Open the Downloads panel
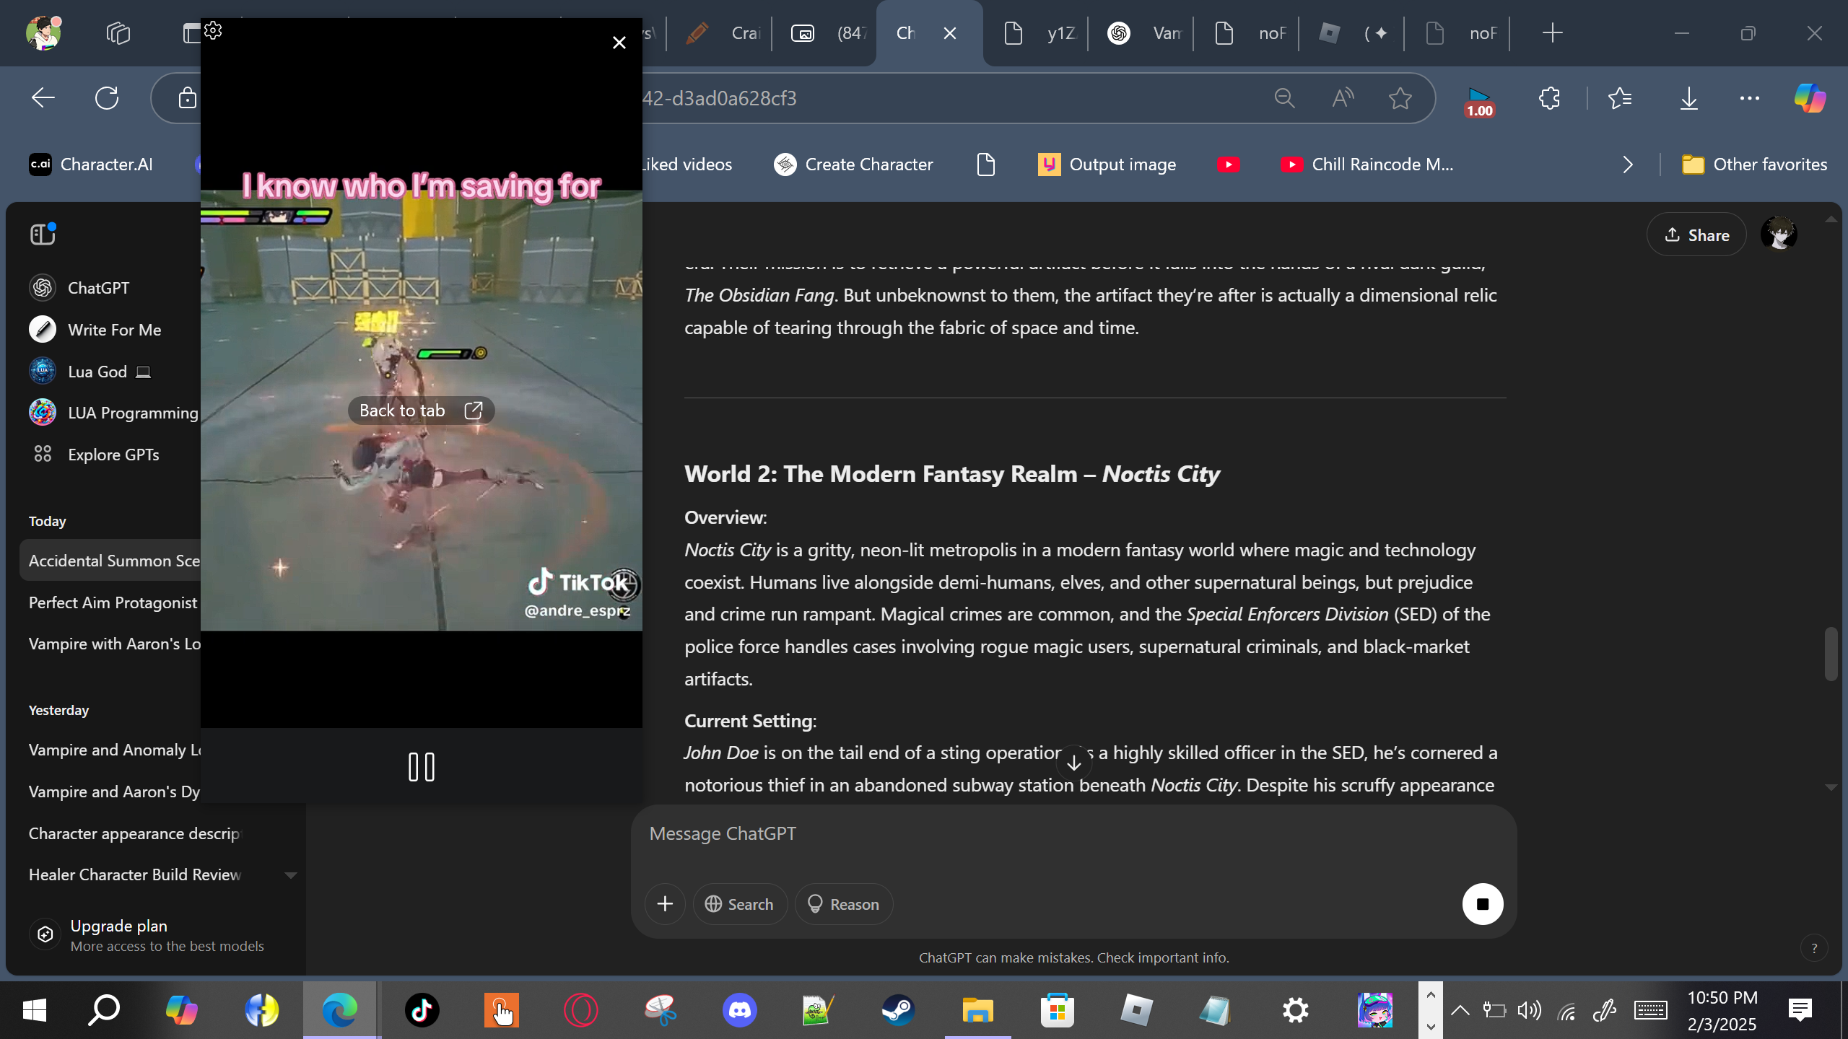This screenshot has height=1039, width=1848. [1688, 98]
